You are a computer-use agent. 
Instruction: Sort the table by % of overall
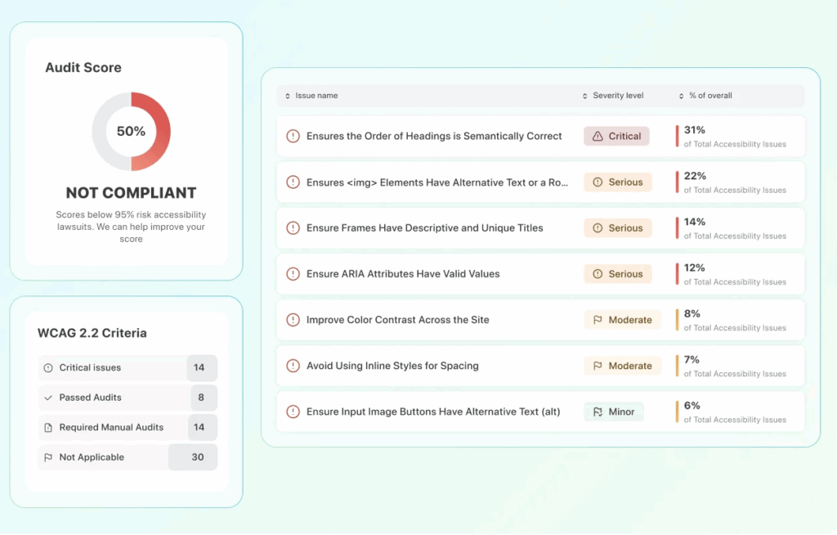[x=681, y=96]
